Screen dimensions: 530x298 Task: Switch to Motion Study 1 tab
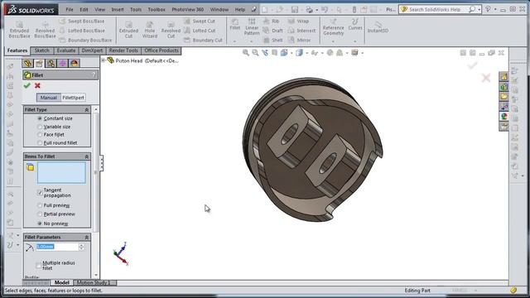pyautogui.click(x=94, y=282)
